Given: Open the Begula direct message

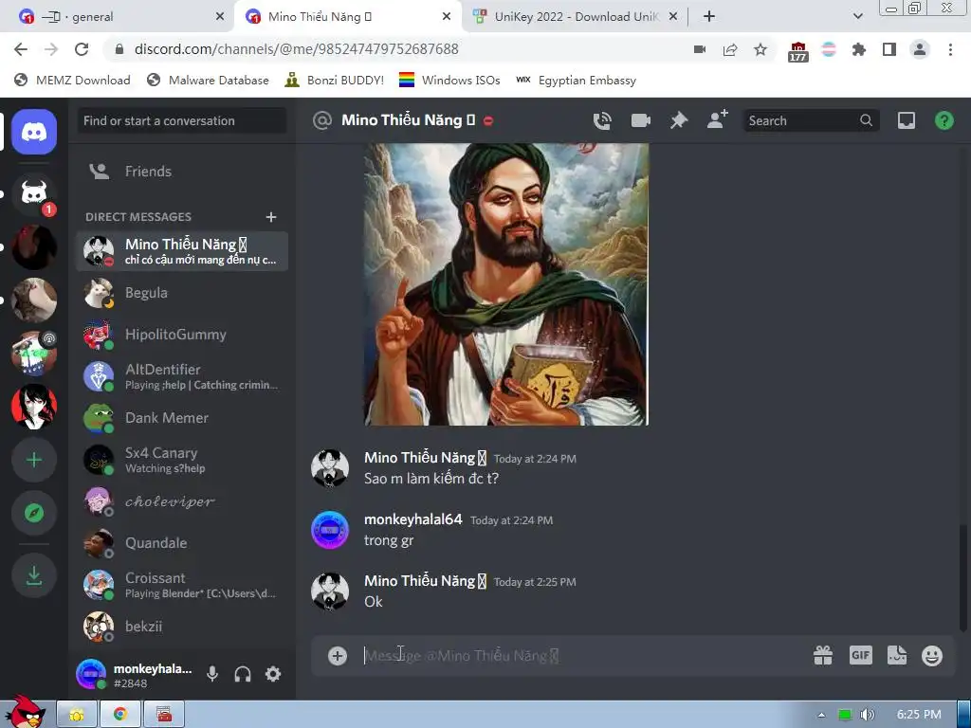Looking at the screenshot, I should point(182,293).
